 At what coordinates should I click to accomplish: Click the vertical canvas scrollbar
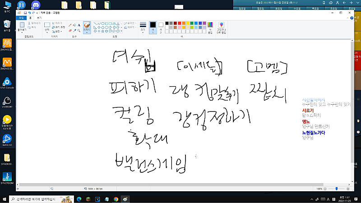pyautogui.click(x=352, y=102)
